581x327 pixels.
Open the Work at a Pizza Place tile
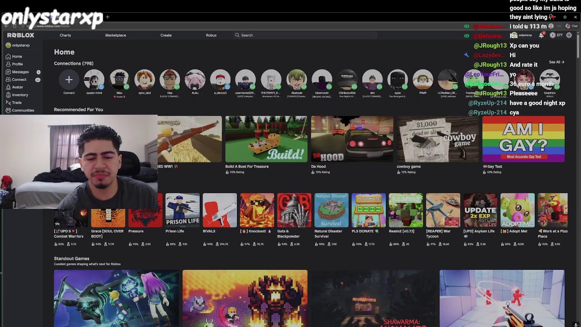(x=553, y=210)
